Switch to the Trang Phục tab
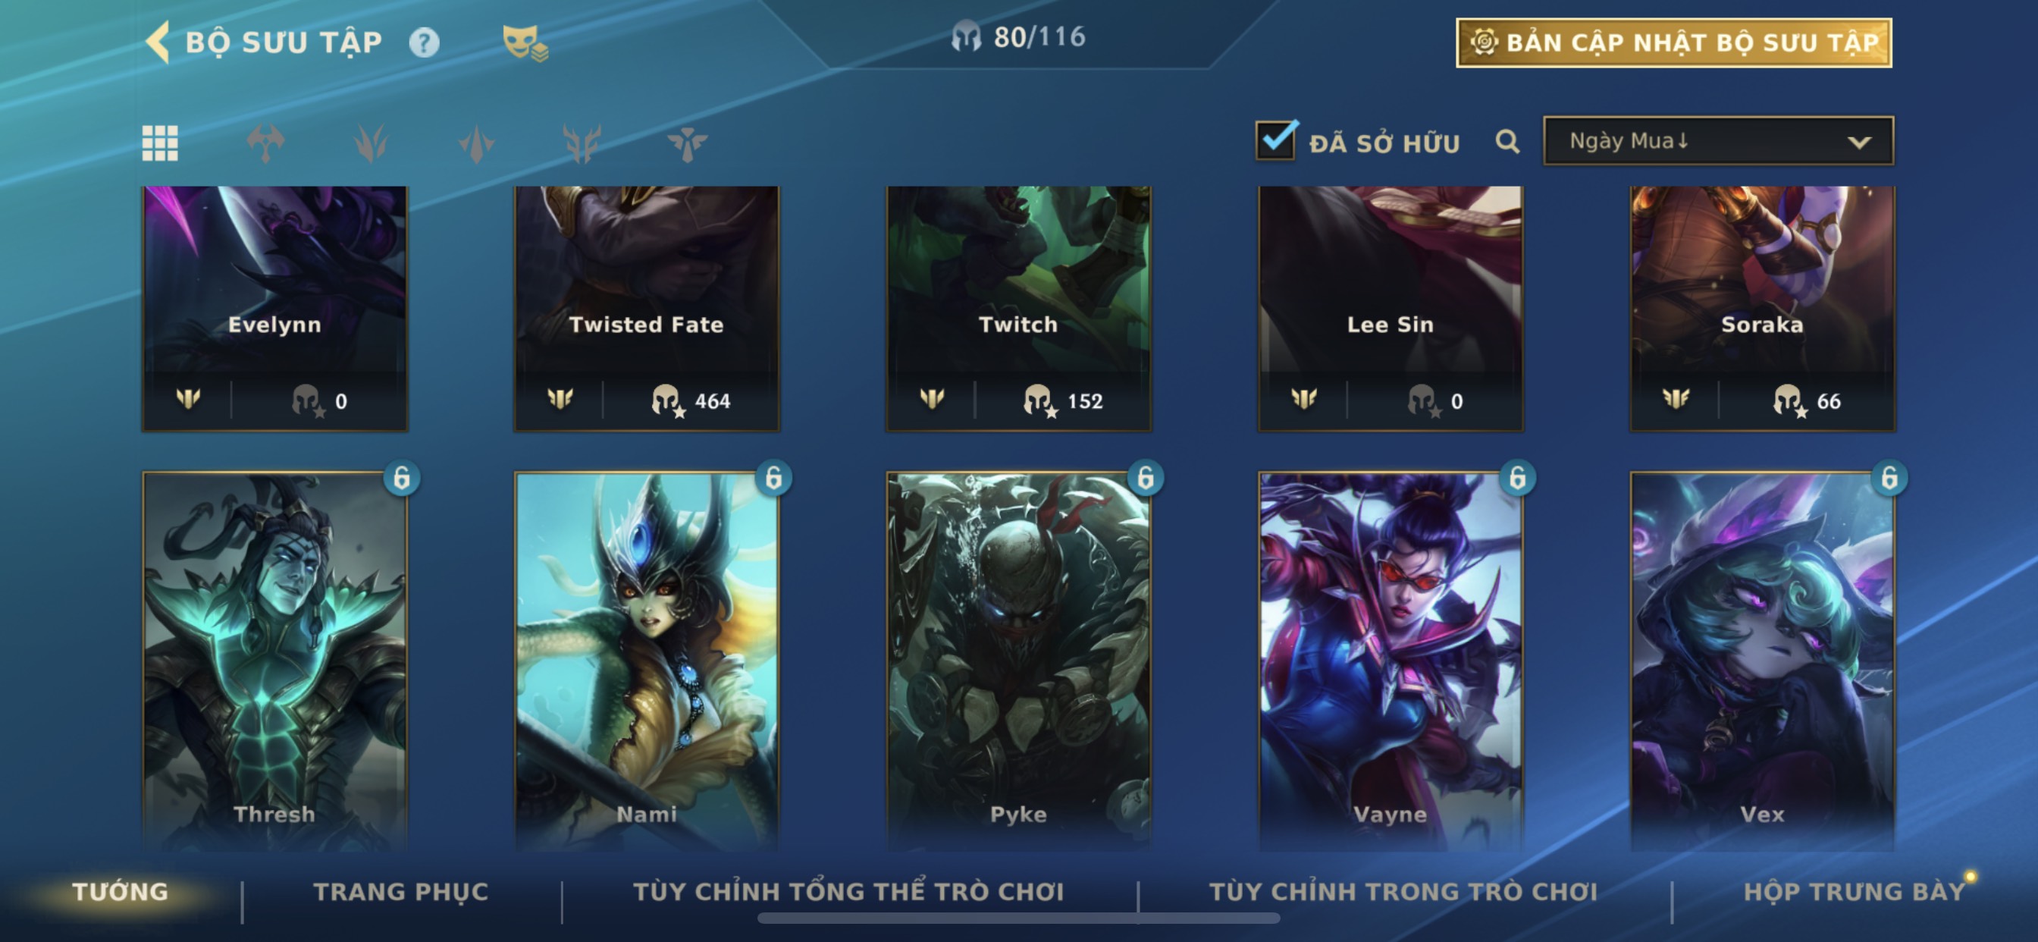 point(401,892)
